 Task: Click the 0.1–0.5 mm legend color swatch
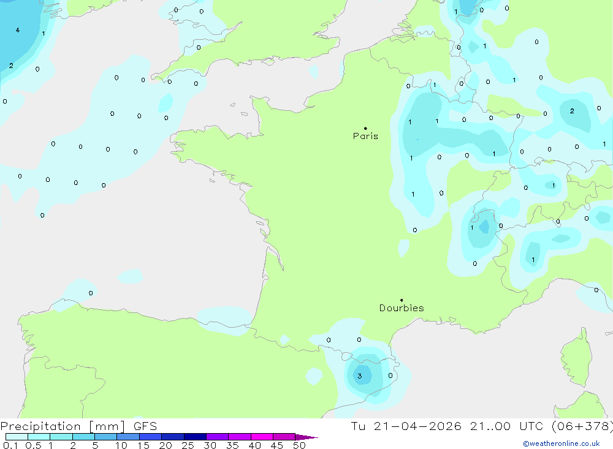[x=17, y=437]
